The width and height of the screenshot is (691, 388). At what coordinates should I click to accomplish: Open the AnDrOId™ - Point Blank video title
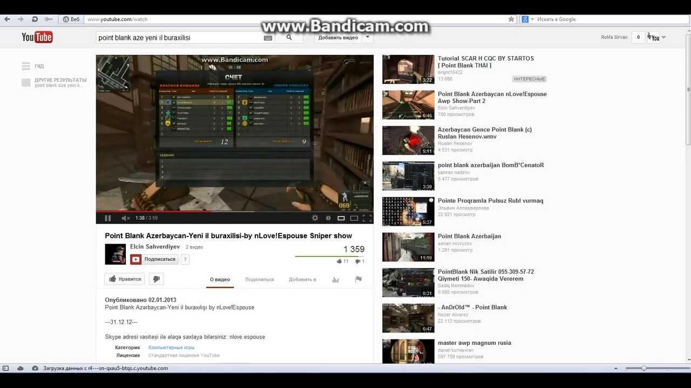[472, 308]
